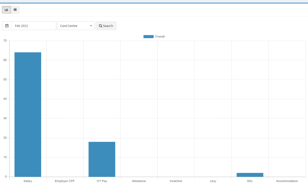Click the Employer CPF axis label
The width and height of the screenshot is (308, 187).
pos(65,181)
